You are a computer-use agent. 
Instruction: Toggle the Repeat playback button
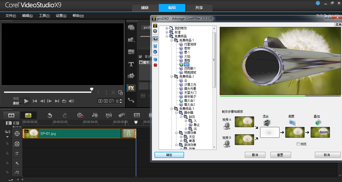click(64, 101)
